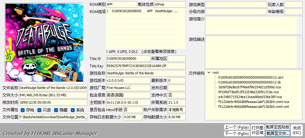Collapse the root node in file structure tree

click(x=209, y=73)
